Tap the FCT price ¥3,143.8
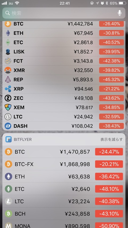The image size is (128, 228). pos(83,61)
